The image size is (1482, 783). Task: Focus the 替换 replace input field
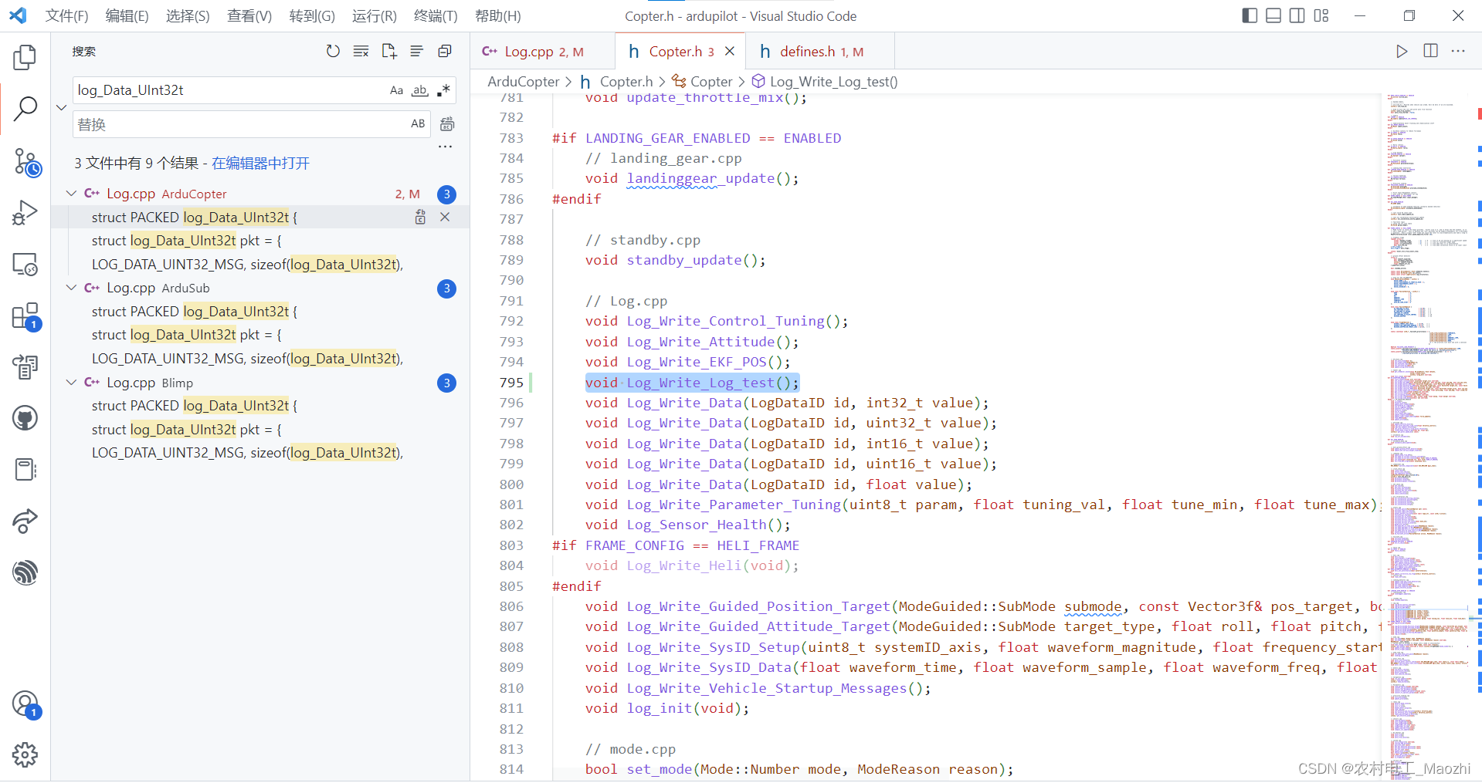[x=239, y=123]
